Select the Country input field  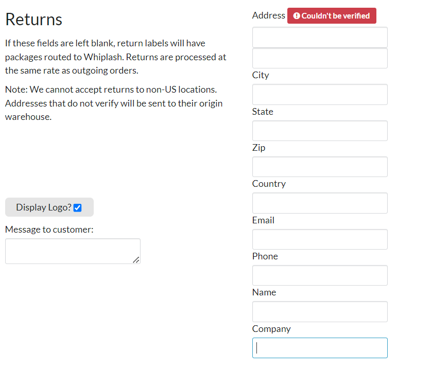(x=320, y=203)
